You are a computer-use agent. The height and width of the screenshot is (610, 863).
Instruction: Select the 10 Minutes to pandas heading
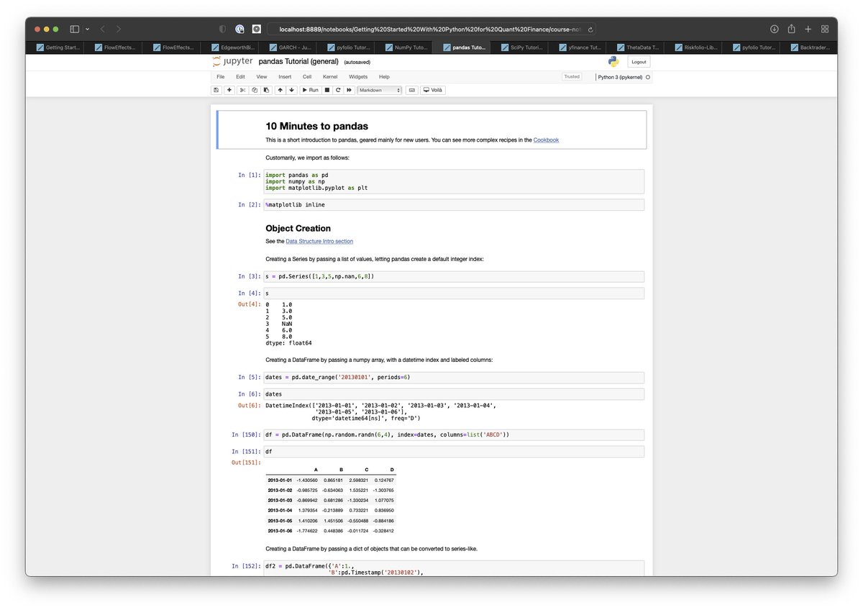[x=317, y=126]
